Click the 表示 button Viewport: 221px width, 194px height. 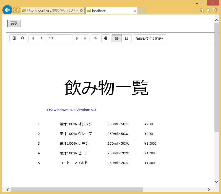14,23
